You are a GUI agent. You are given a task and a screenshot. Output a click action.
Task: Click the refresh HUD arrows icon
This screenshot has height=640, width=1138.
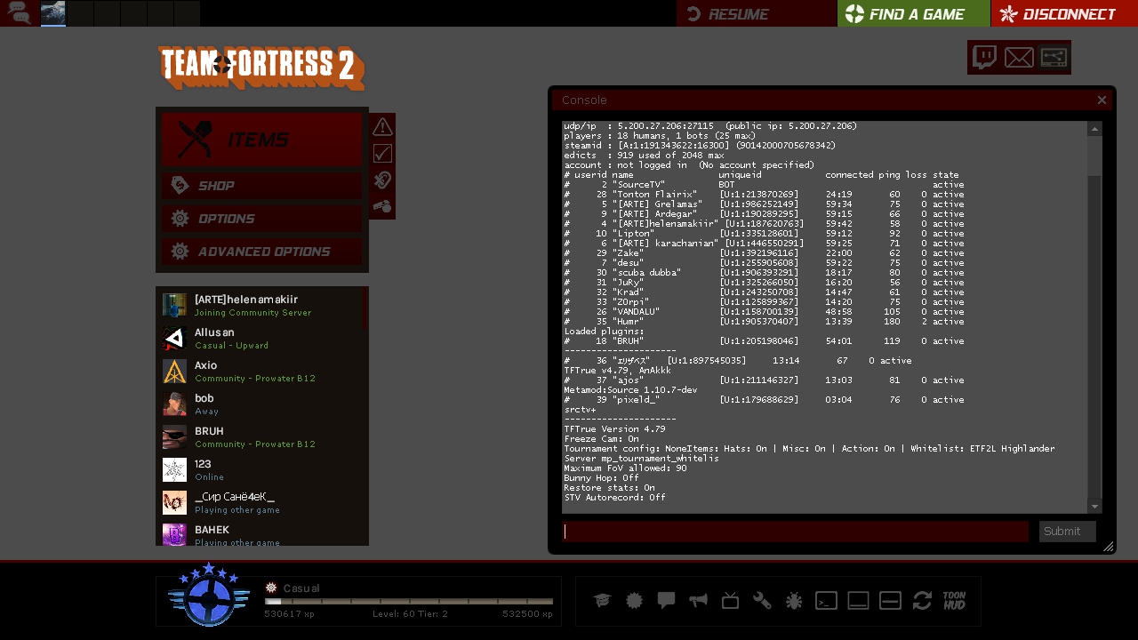pyautogui.click(x=922, y=601)
